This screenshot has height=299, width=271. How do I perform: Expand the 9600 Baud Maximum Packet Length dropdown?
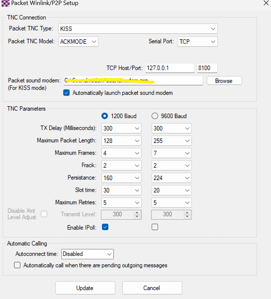point(171,141)
